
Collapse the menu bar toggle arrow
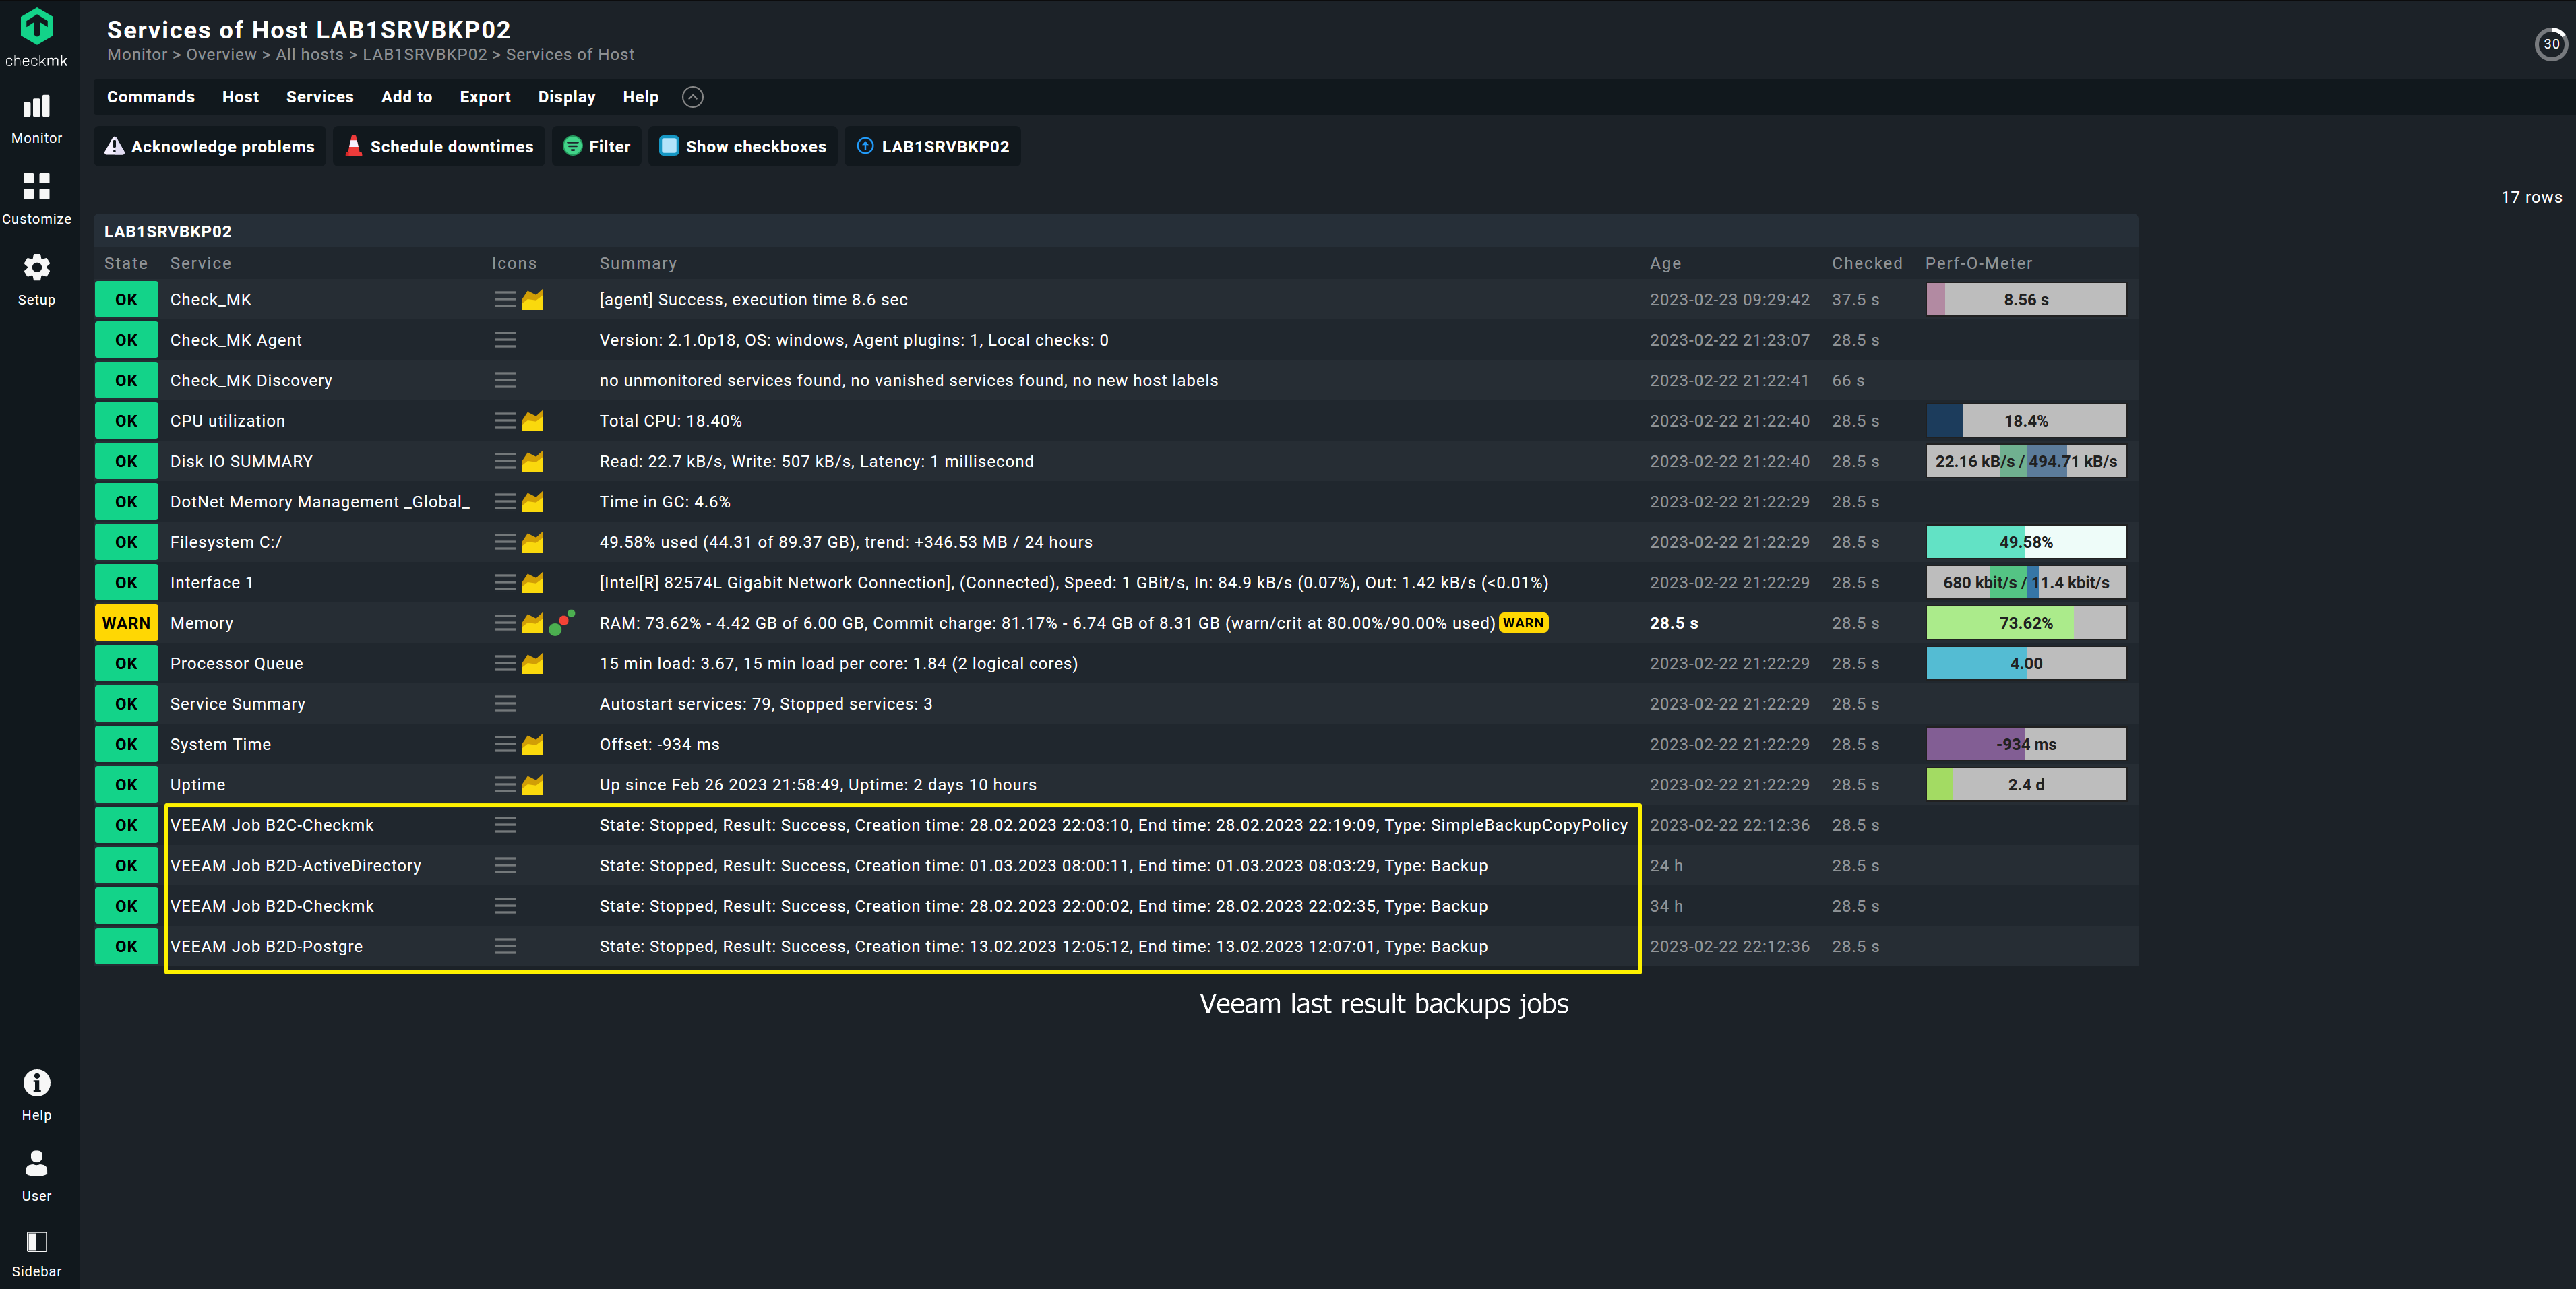(x=692, y=97)
